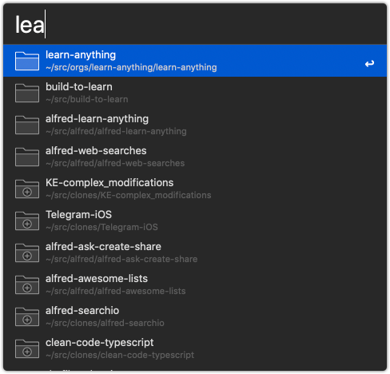The width and height of the screenshot is (390, 374).
Task: Click the KE-complex_modifications folder icon
Action: click(x=27, y=189)
